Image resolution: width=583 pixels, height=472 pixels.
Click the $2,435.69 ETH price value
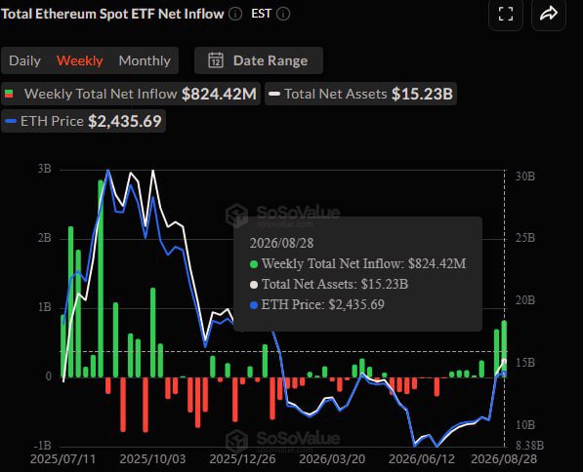(x=125, y=121)
